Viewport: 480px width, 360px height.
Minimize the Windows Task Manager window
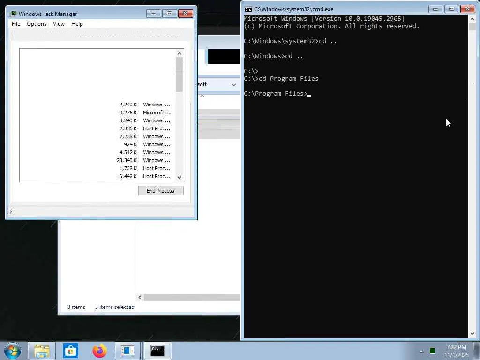153,14
